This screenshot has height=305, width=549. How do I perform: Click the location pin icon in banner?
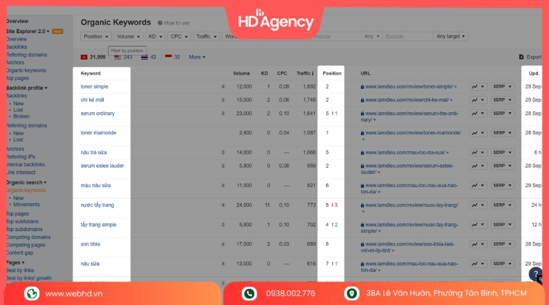[x=352, y=293]
